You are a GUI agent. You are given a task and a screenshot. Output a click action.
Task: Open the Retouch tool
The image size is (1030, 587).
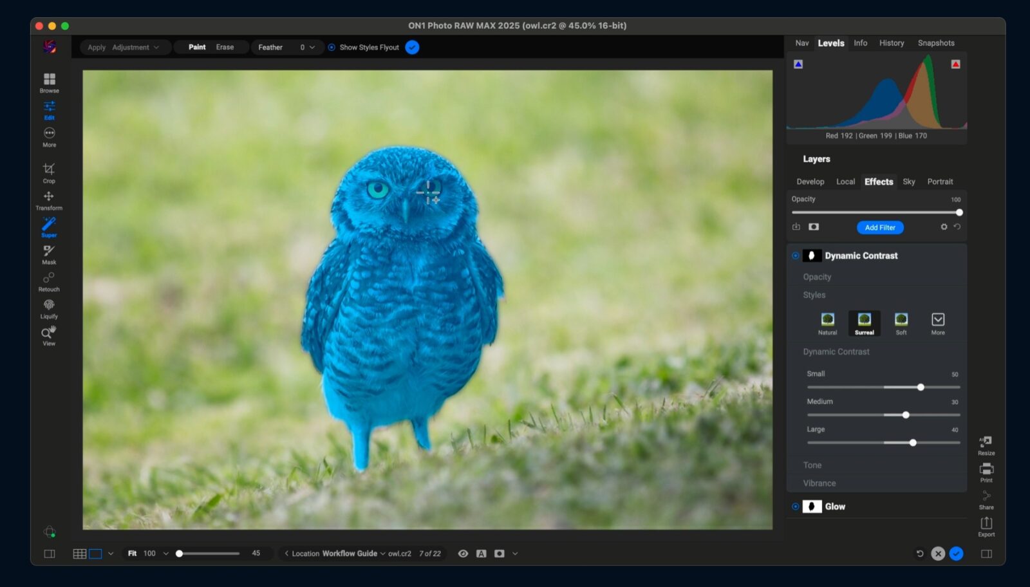tap(49, 280)
